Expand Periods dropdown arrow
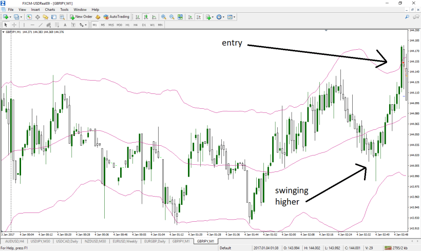Viewport: 421px width, 251px height. point(223,17)
